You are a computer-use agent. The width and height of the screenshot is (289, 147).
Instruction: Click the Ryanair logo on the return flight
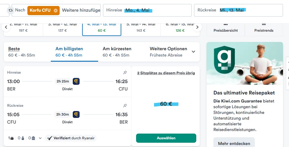coord(76,114)
